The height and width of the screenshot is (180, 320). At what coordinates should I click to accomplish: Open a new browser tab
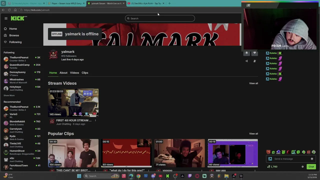[x=169, y=3]
